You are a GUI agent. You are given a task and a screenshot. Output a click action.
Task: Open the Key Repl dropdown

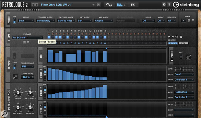point(172,21)
